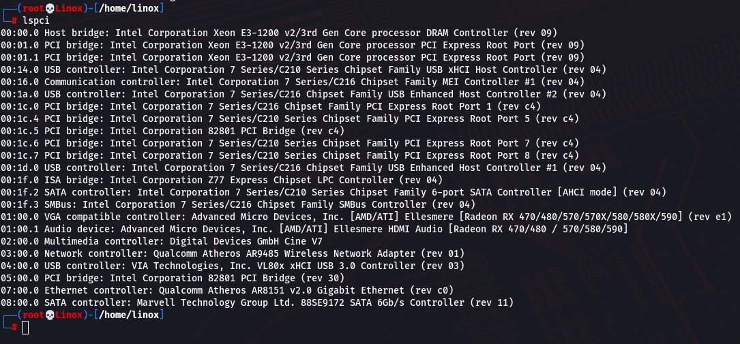Click the Ellesmere HDMI Audio device line
This screenshot has width=740, height=344.
314,229
